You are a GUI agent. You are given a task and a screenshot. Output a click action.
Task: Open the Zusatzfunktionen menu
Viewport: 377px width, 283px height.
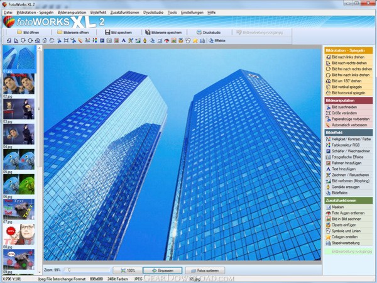(x=124, y=13)
